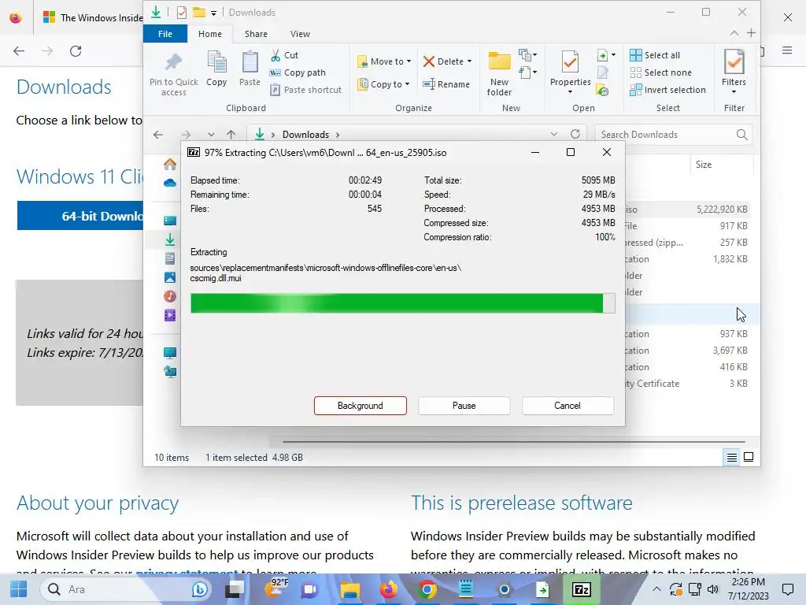The height and width of the screenshot is (605, 806).
Task: Open the Quick Access Toolbar customize dropdown
Action: tap(213, 13)
